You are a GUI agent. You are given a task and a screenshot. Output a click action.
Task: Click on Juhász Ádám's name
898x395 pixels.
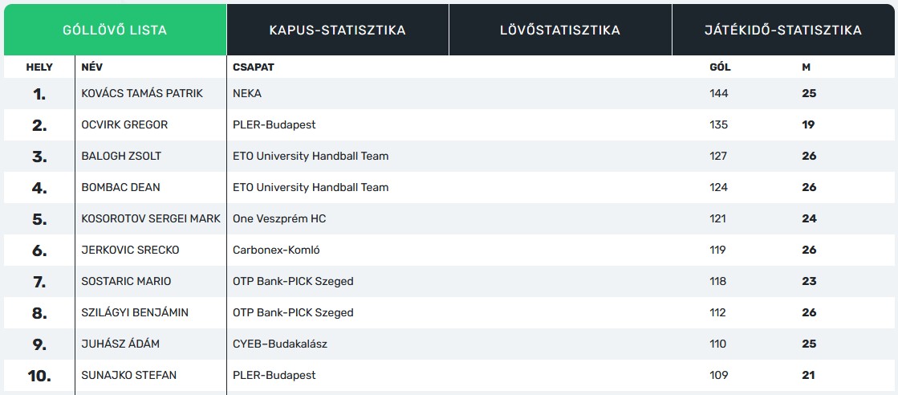pos(120,344)
